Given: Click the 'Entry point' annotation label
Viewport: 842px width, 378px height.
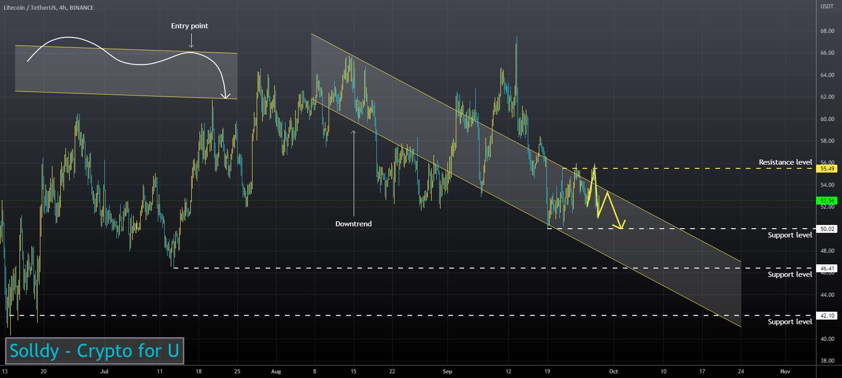Looking at the screenshot, I should tap(189, 26).
